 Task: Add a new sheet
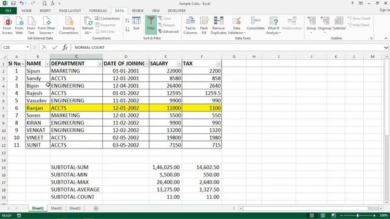click(96, 208)
